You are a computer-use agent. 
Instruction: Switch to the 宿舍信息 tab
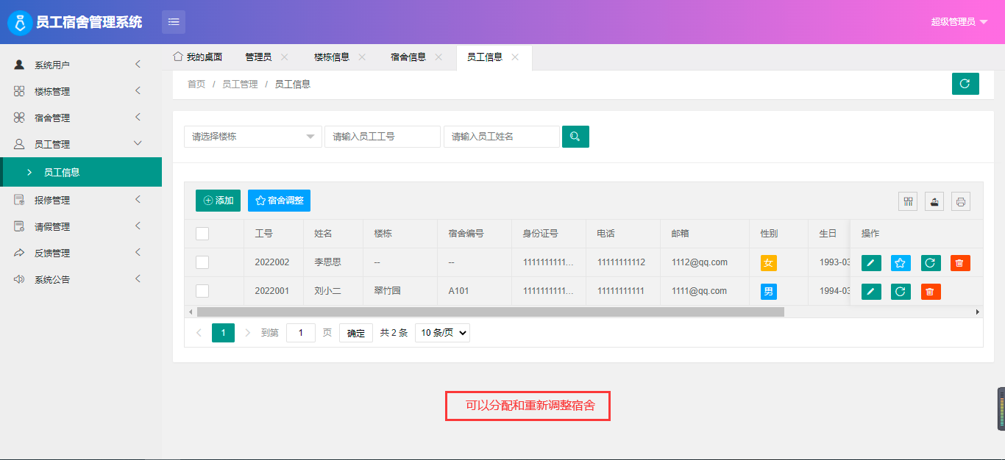[x=408, y=57]
